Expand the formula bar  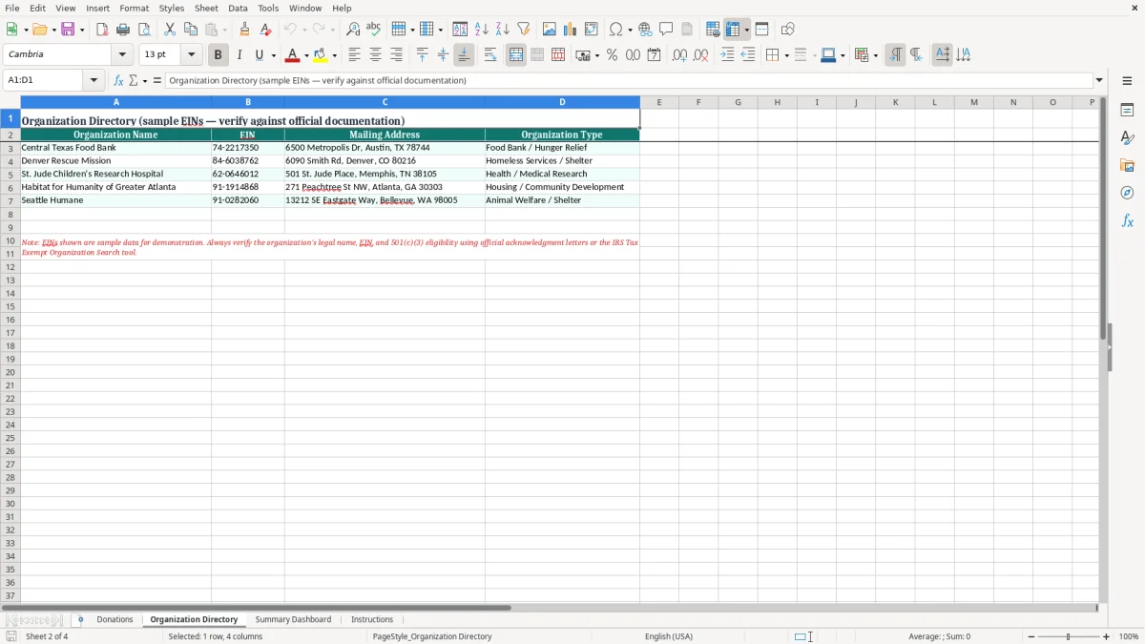(x=1099, y=81)
